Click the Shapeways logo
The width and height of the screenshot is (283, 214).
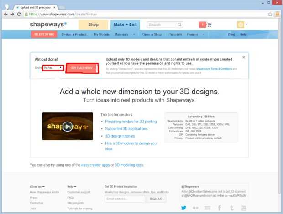coord(48,24)
